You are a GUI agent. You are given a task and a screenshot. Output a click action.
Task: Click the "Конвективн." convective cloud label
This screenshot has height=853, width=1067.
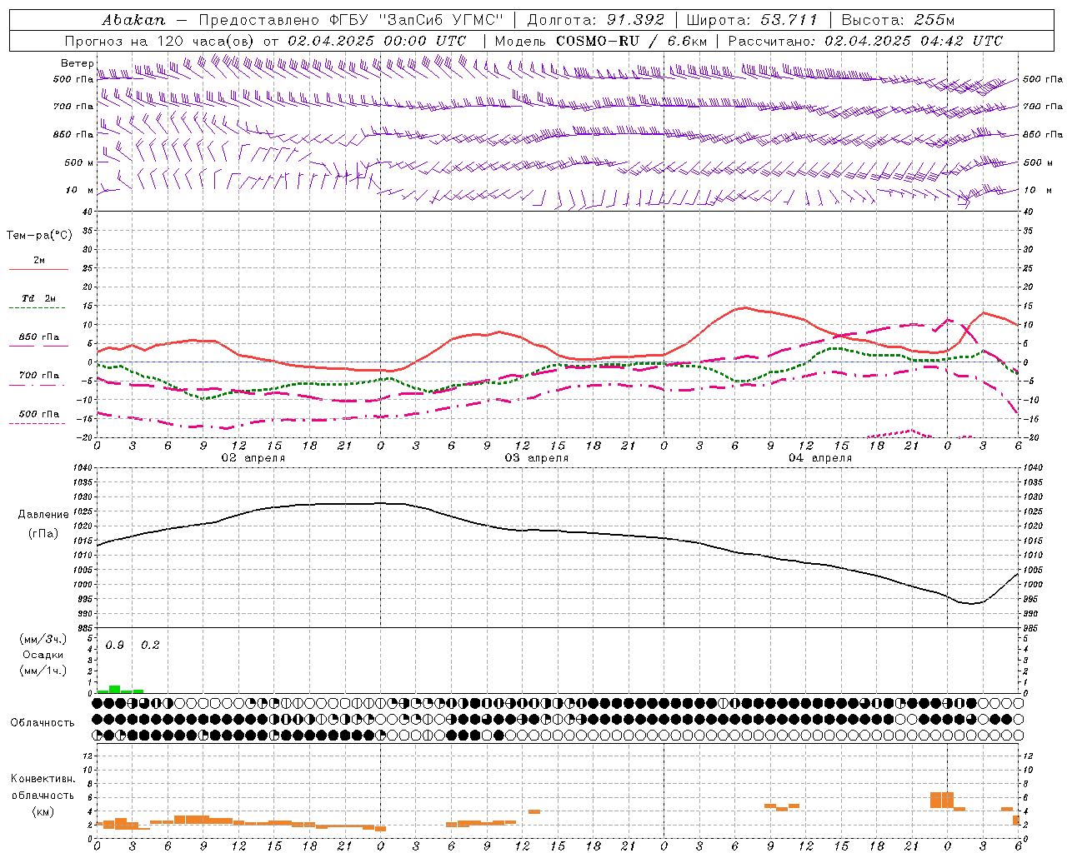(x=43, y=779)
